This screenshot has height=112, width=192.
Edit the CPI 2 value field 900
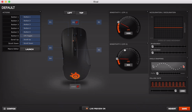pyautogui.click(x=128, y=65)
